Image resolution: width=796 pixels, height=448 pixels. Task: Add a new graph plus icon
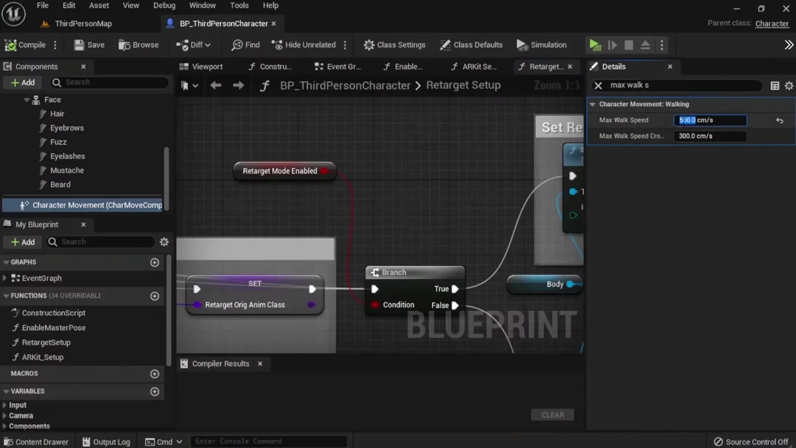click(155, 262)
